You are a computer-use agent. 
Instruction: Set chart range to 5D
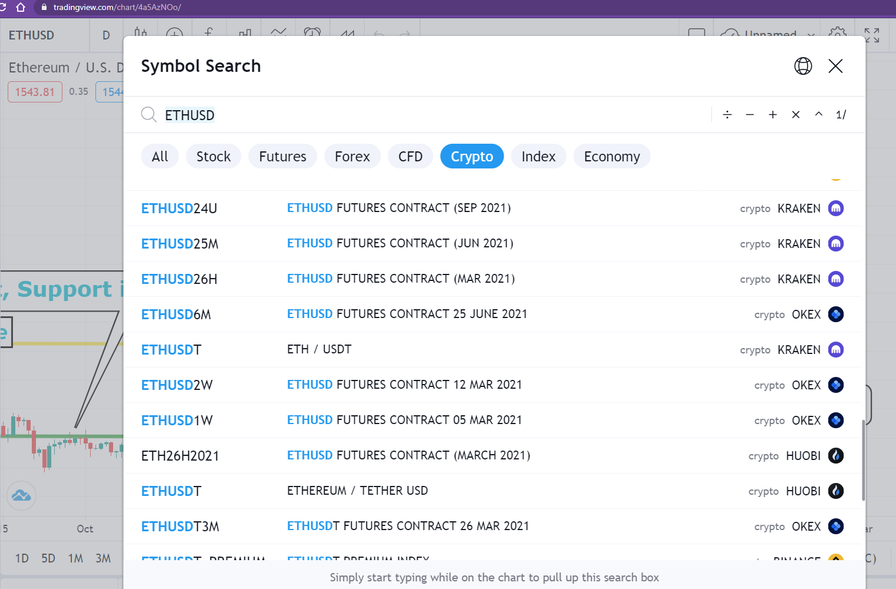(x=48, y=558)
